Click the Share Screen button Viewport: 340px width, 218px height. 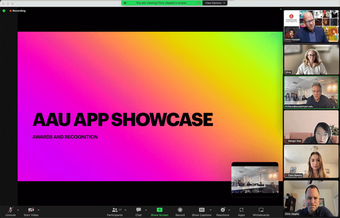(x=159, y=212)
